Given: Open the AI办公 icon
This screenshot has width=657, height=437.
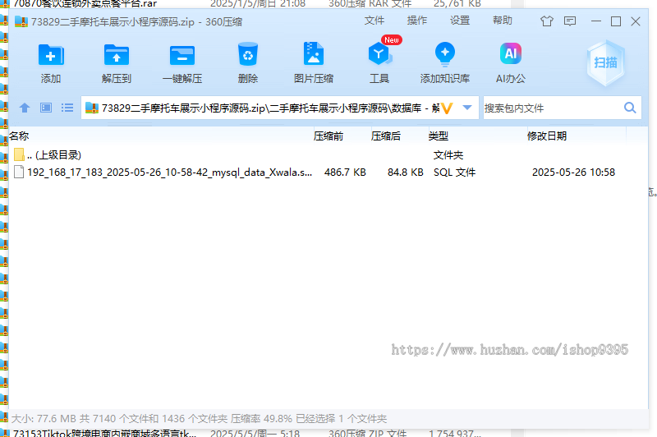Looking at the screenshot, I should tap(511, 53).
